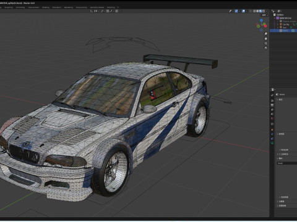Add a new workspace with plus button
297x222 pixels.
pyautogui.click(x=118, y=7)
